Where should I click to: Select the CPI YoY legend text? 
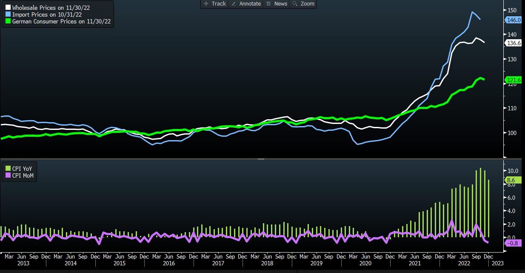[22, 169]
